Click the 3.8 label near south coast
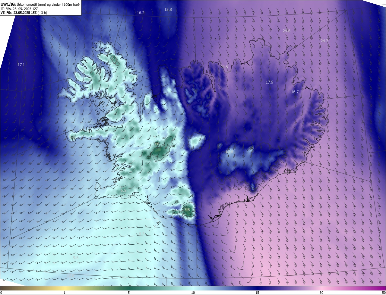This screenshot has height=295, width=386. (x=187, y=210)
